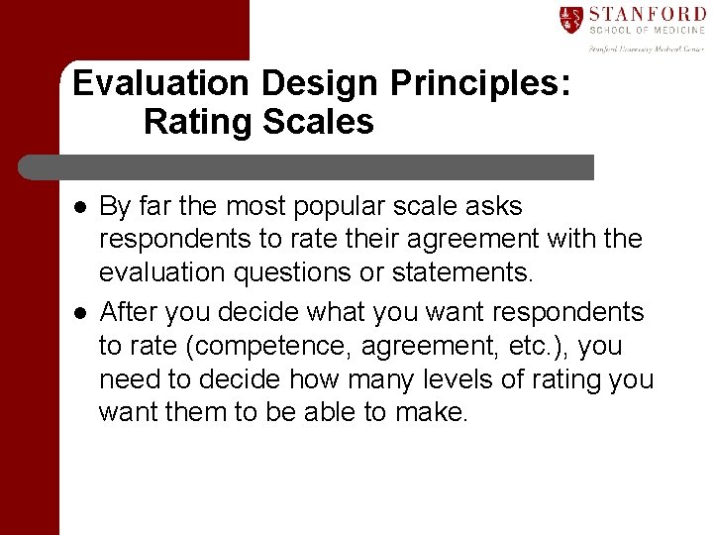Click the 'By far the most popular scale asks' line
Screen dimensions: 713x535
[x=311, y=207]
